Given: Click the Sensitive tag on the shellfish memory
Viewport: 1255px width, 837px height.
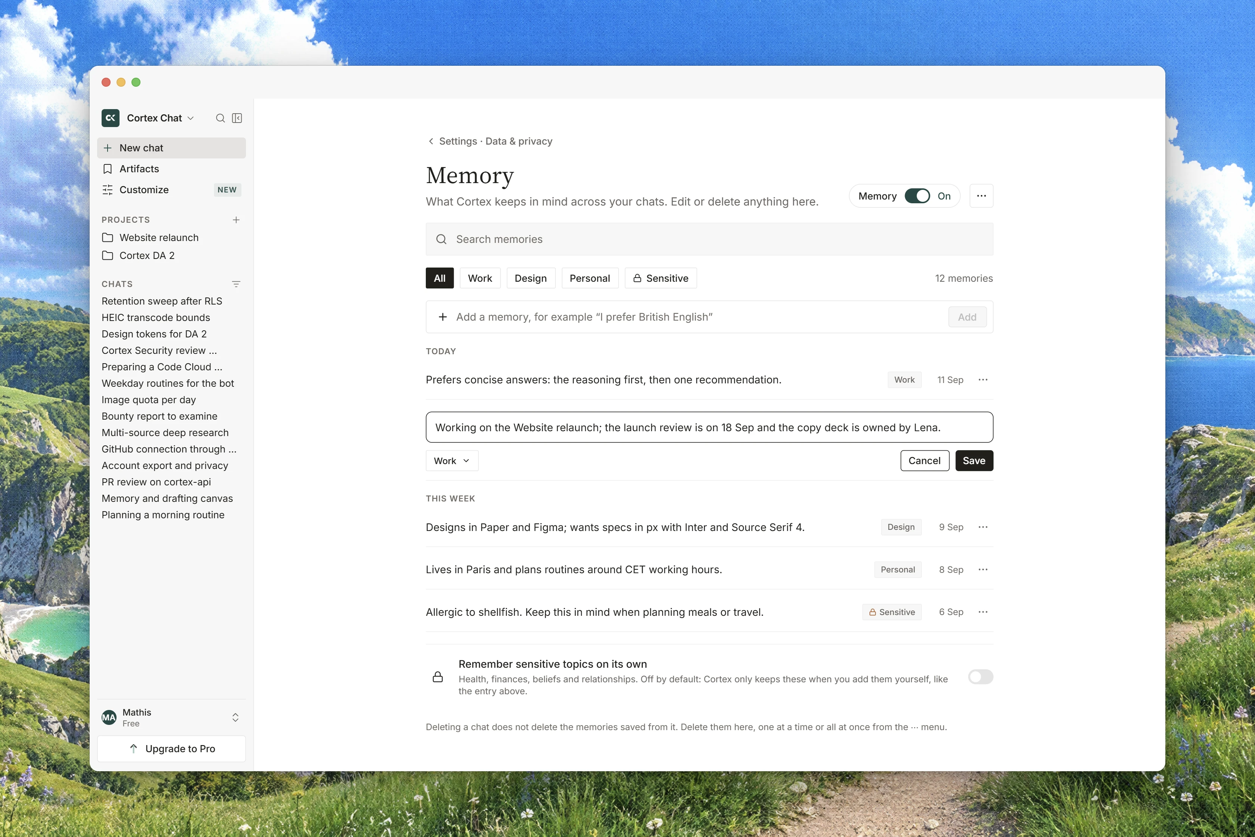Looking at the screenshot, I should [892, 612].
